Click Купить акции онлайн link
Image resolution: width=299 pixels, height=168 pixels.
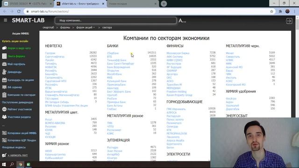click(x=15, y=41)
